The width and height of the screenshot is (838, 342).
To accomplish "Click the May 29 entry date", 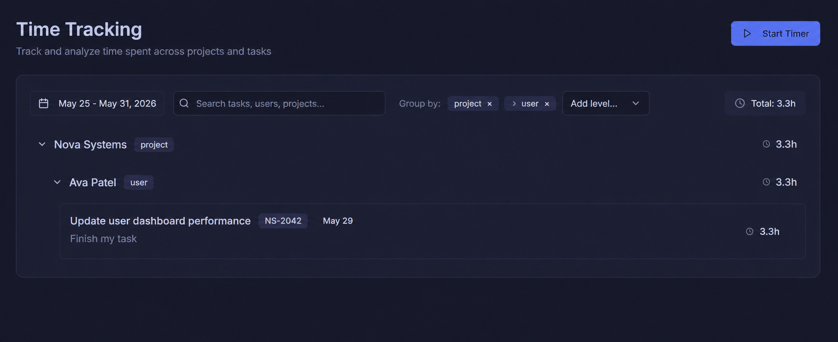I will (x=337, y=221).
